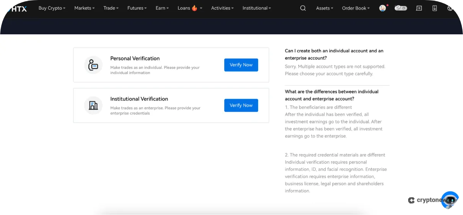Open the Institutional menu

257,8
